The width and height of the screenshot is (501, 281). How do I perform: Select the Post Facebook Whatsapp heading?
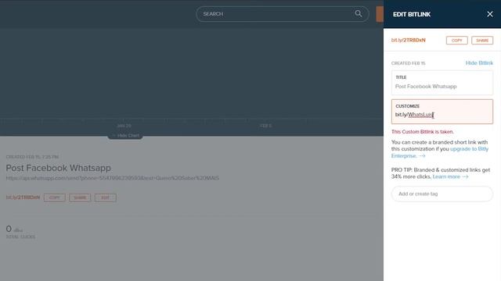click(x=59, y=168)
